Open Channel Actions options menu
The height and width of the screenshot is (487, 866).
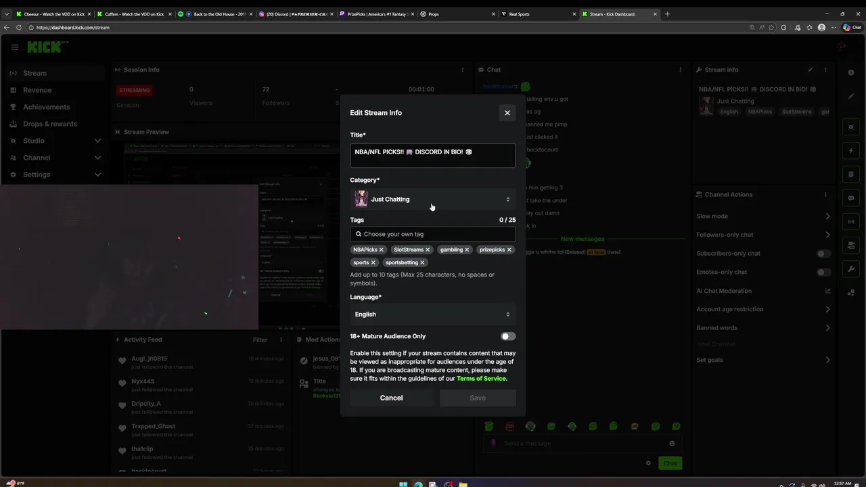tap(825, 195)
